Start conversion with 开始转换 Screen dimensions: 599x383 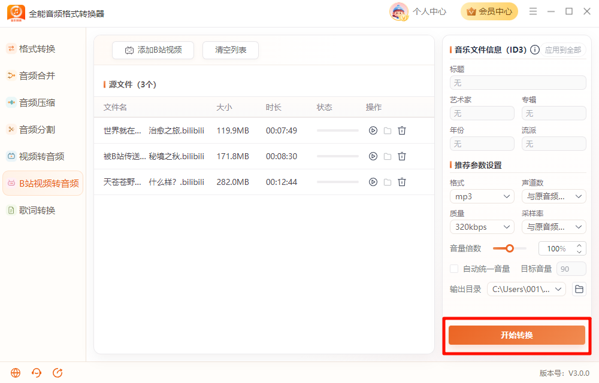[516, 335]
